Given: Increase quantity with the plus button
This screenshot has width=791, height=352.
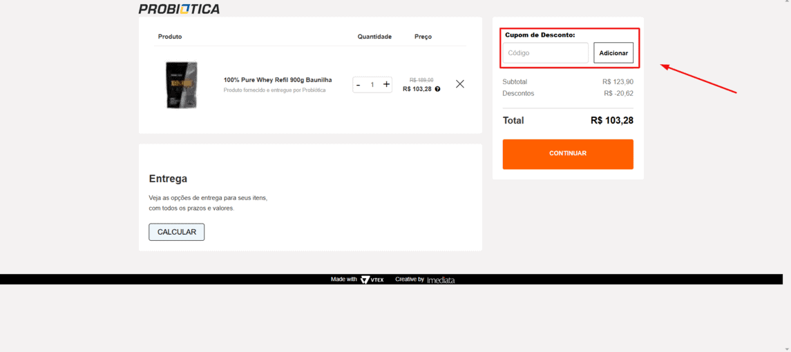Looking at the screenshot, I should tap(386, 84).
